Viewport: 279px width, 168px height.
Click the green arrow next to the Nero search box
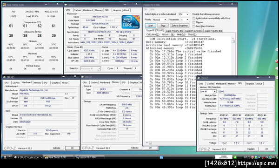[235, 157]
